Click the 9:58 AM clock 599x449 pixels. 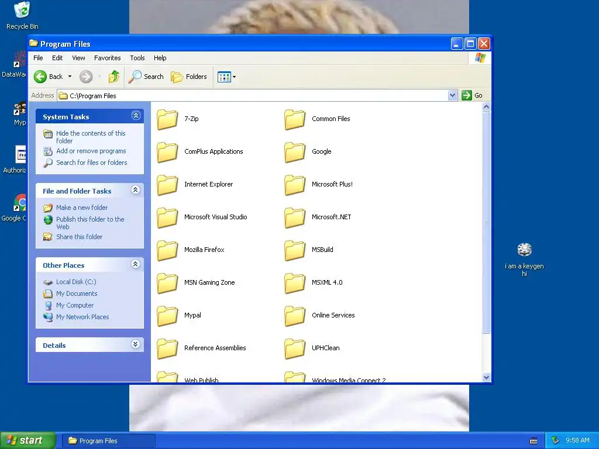click(577, 441)
